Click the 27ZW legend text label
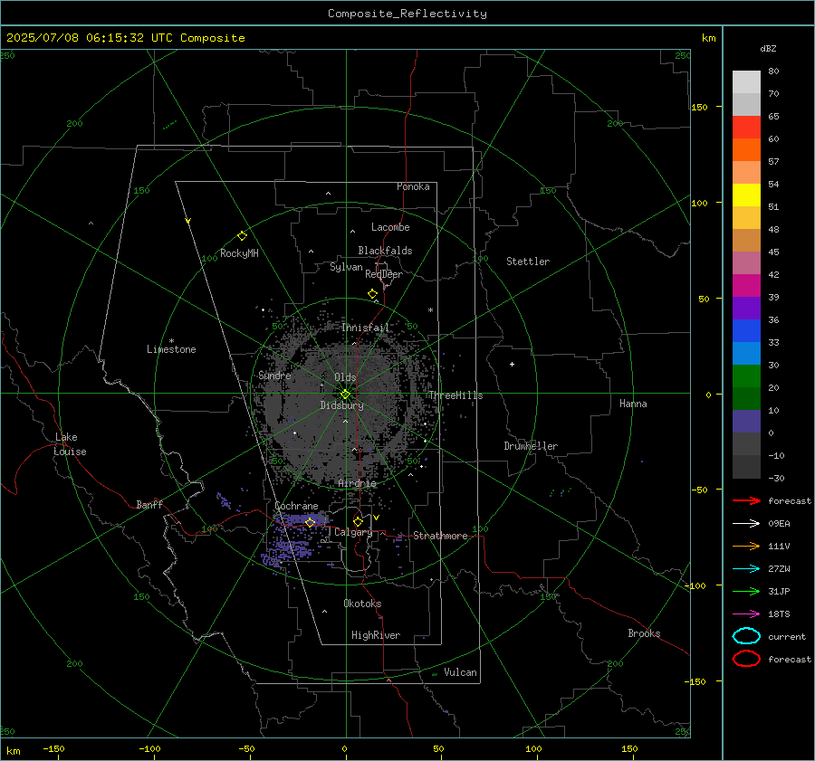This screenshot has height=761, width=815. pos(779,569)
